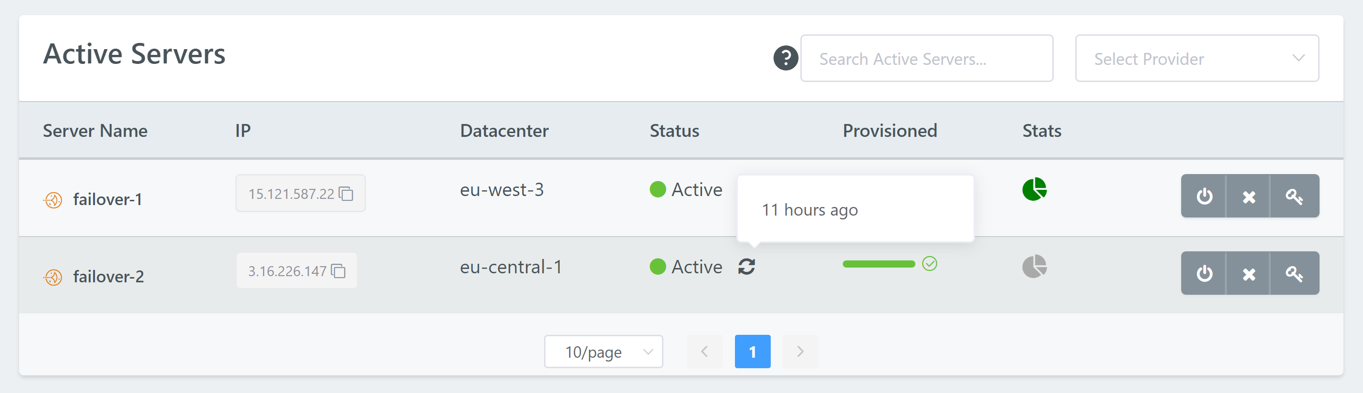Click the power button for failover-2
This screenshot has height=393, width=1363.
point(1204,273)
